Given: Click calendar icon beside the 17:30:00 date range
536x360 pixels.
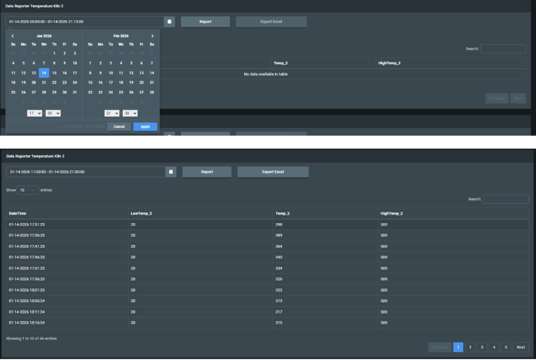Looking at the screenshot, I should pos(171,172).
